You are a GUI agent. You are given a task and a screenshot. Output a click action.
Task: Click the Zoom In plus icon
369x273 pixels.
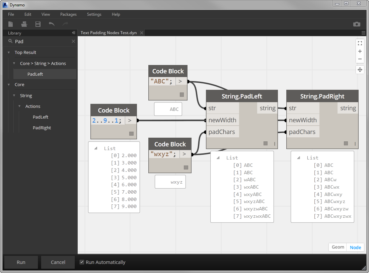tap(360, 51)
